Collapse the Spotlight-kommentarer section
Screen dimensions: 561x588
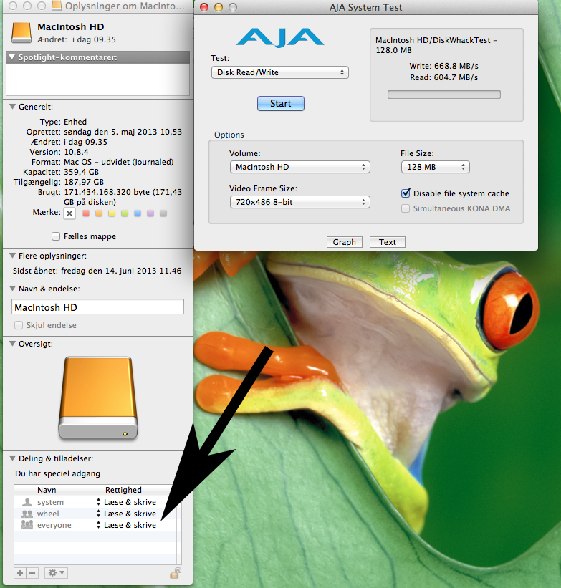pos(12,57)
